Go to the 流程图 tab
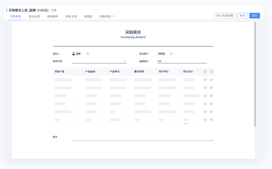Image resolution: width=272 pixels, height=169 pixels. click(88, 17)
